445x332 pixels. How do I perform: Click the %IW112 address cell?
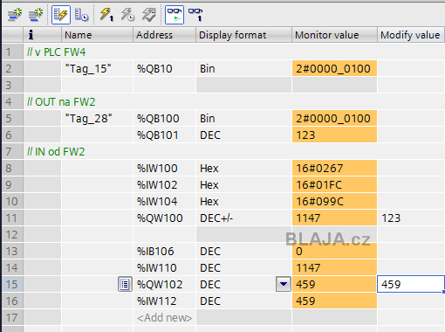coord(165,301)
